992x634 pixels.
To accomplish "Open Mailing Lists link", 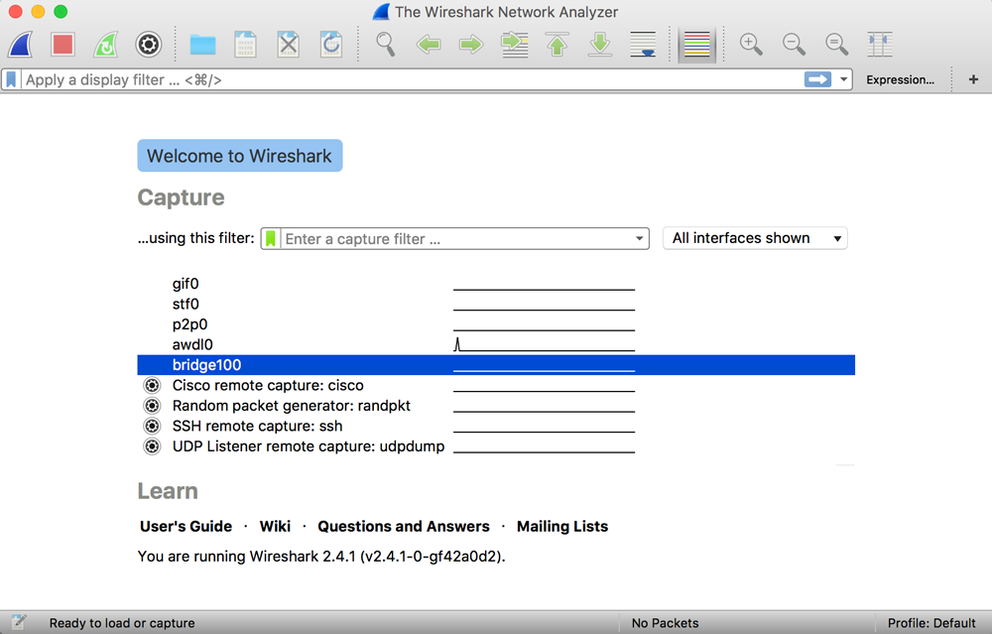I will pyautogui.click(x=562, y=527).
